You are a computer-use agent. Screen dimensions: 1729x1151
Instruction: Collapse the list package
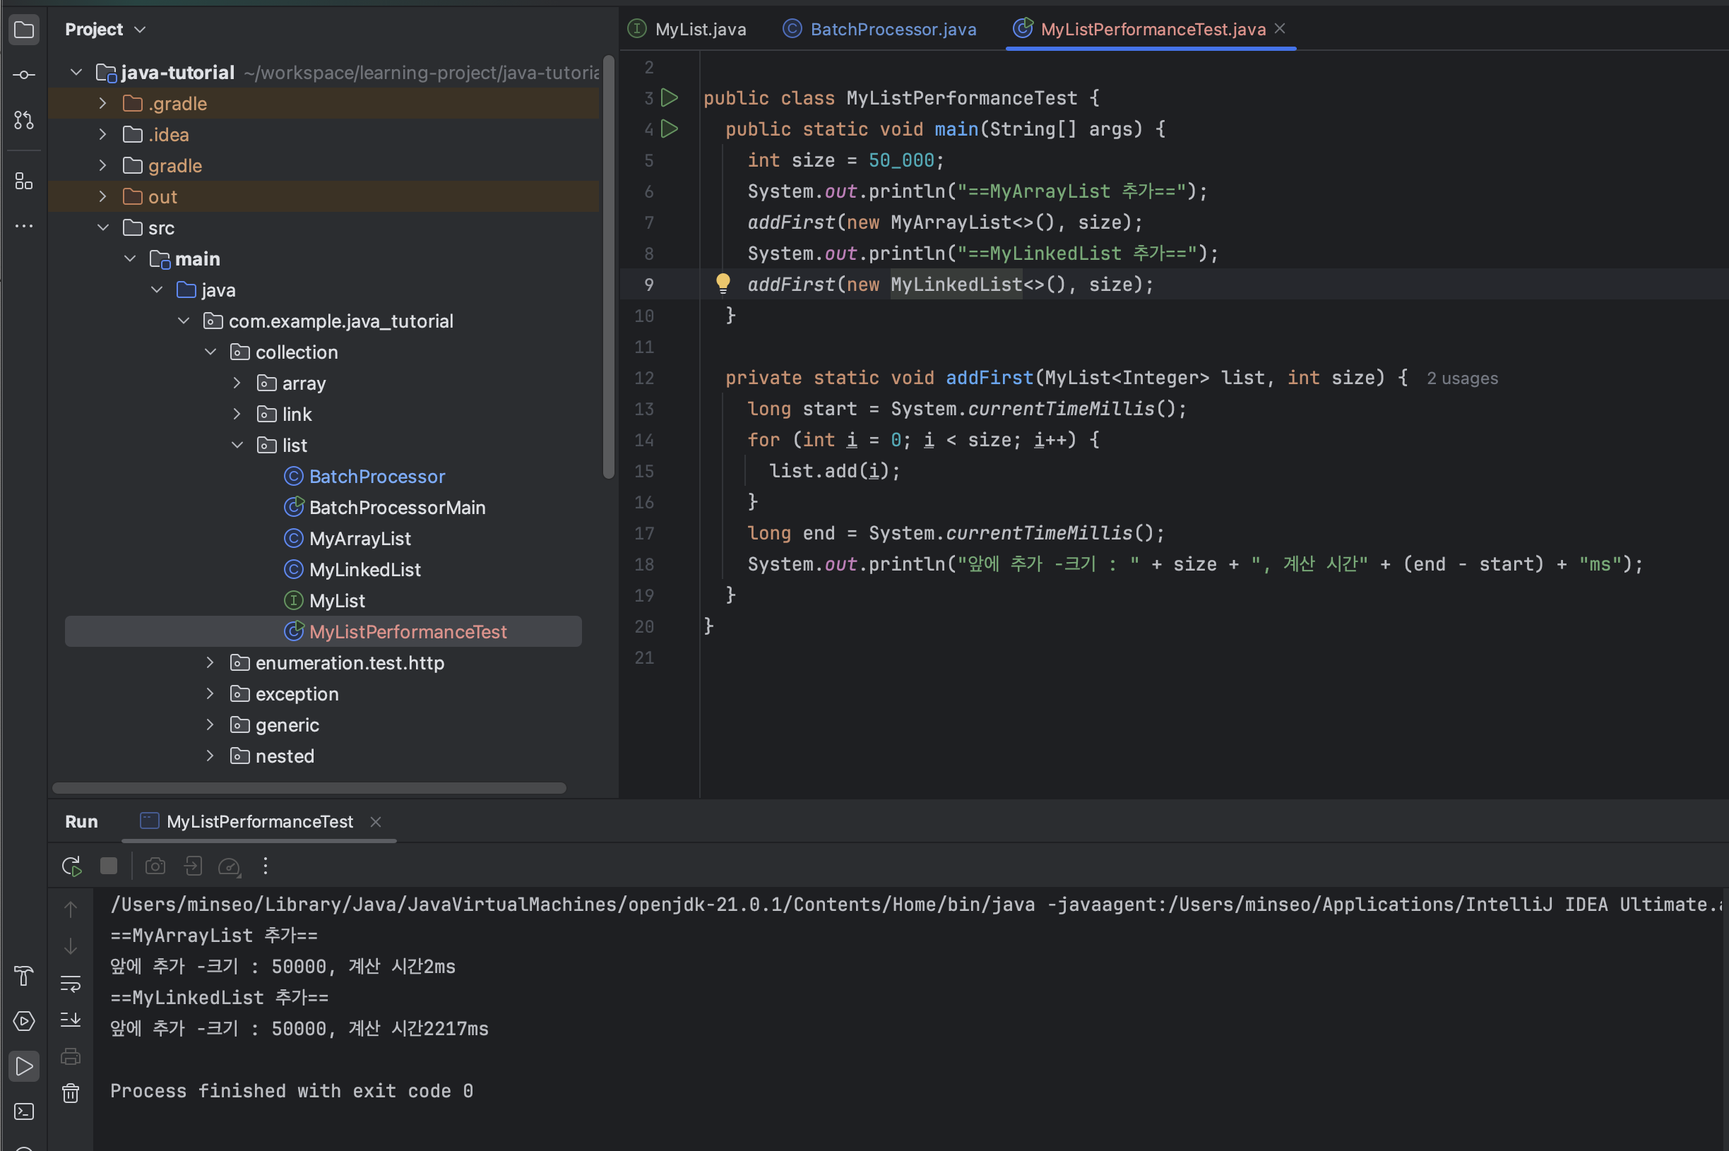coord(237,445)
